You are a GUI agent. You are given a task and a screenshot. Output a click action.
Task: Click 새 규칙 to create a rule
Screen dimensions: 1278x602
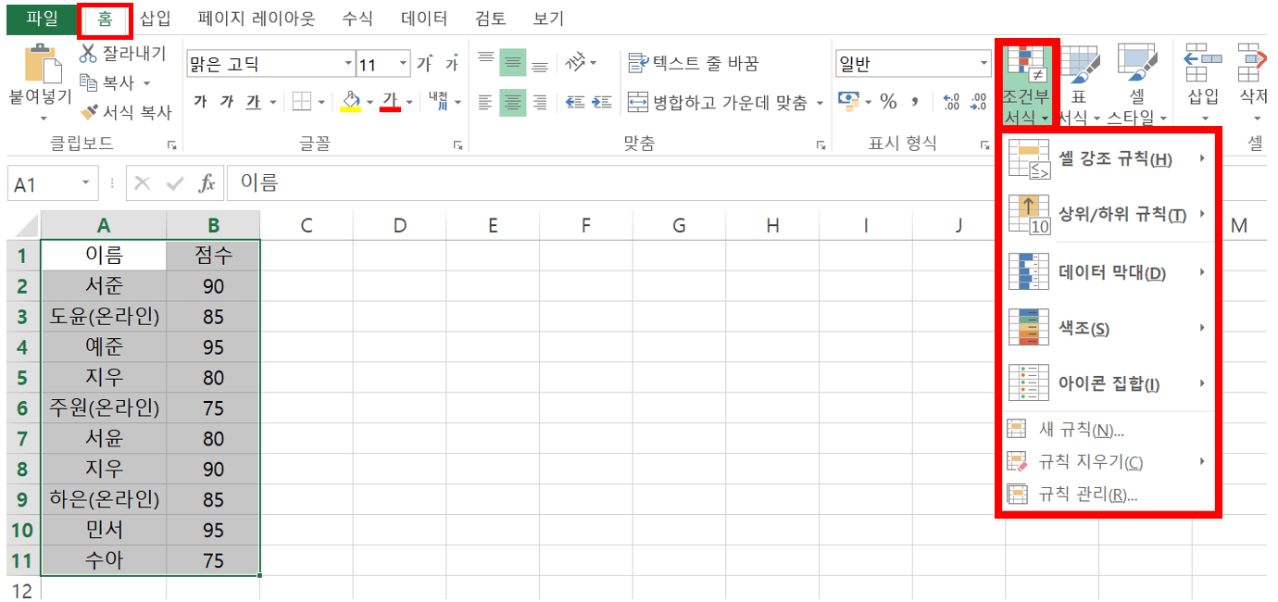tap(1088, 429)
